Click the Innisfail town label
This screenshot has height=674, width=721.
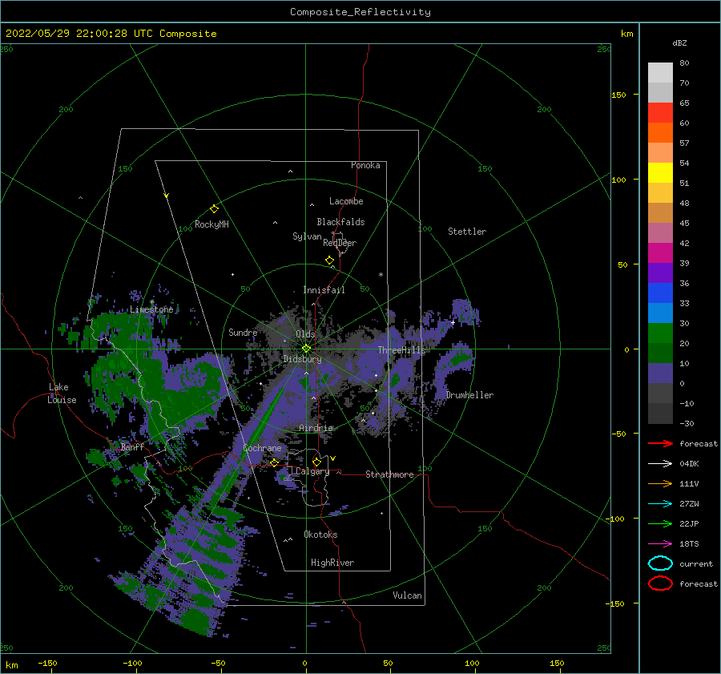[324, 290]
